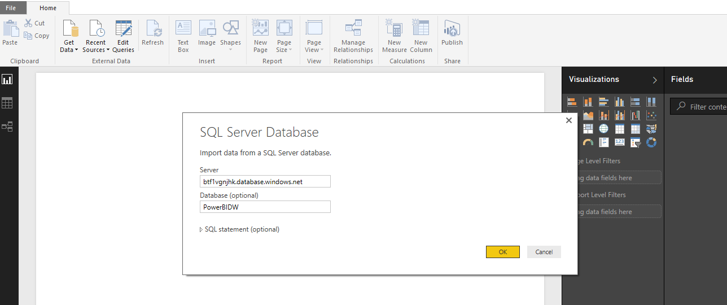Select Multi-row card visualization

(603, 142)
